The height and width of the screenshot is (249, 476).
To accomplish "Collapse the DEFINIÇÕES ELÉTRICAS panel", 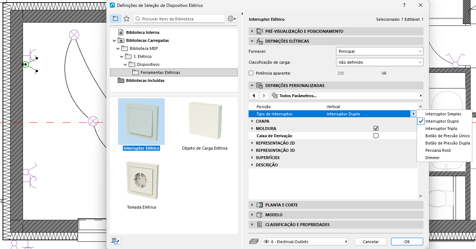I will pos(336,41).
